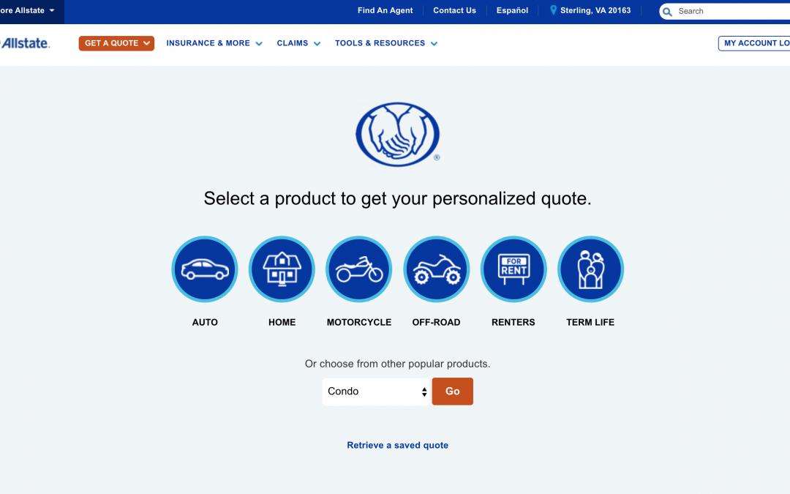Image resolution: width=790 pixels, height=494 pixels.
Task: Click the Contact Us link
Action: [454, 10]
